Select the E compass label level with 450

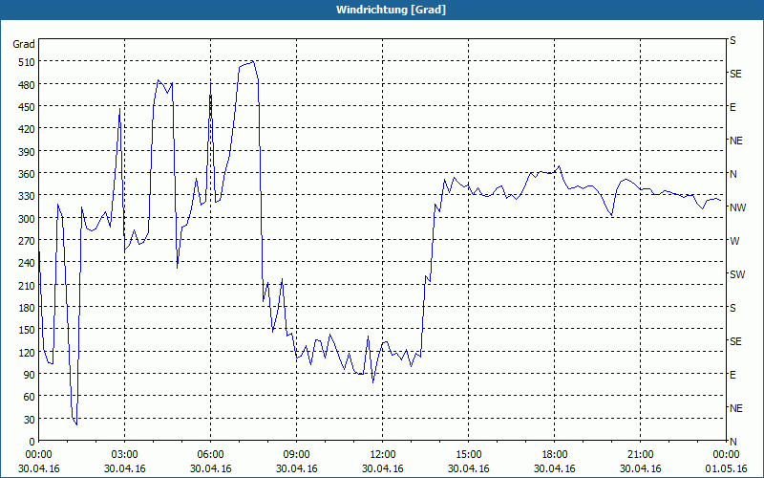[x=732, y=107]
